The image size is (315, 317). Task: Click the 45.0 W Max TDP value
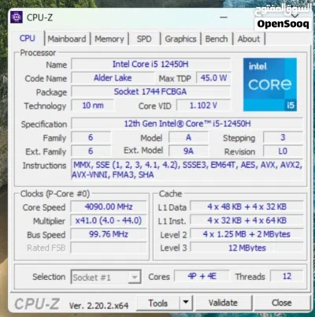213,78
